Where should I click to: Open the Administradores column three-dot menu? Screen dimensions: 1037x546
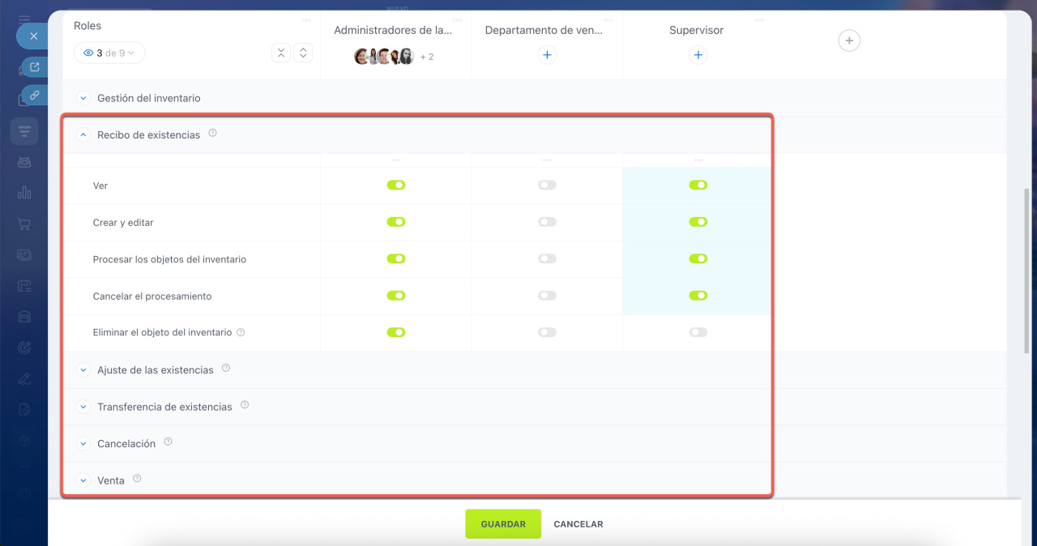456,19
